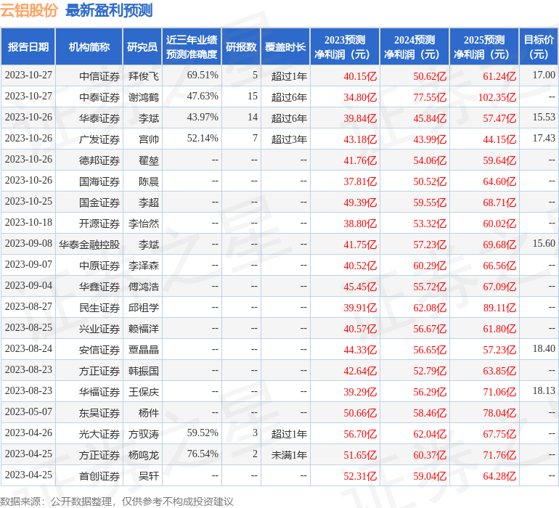Select researcher 杨鸣龙
The height and width of the screenshot is (508, 559).
tap(144, 455)
